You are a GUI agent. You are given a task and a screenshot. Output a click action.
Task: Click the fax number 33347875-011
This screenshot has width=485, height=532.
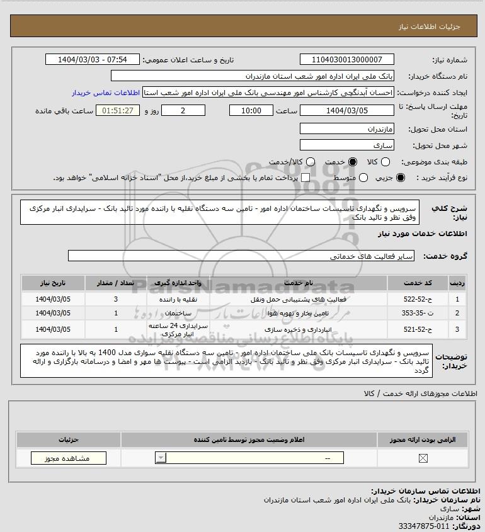point(424,526)
